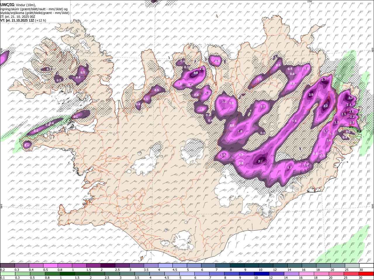Select the light pink swatch right of bottom-row "16"
Image resolution: width=374 pixels, height=280 pixels.
[x=306, y=274]
